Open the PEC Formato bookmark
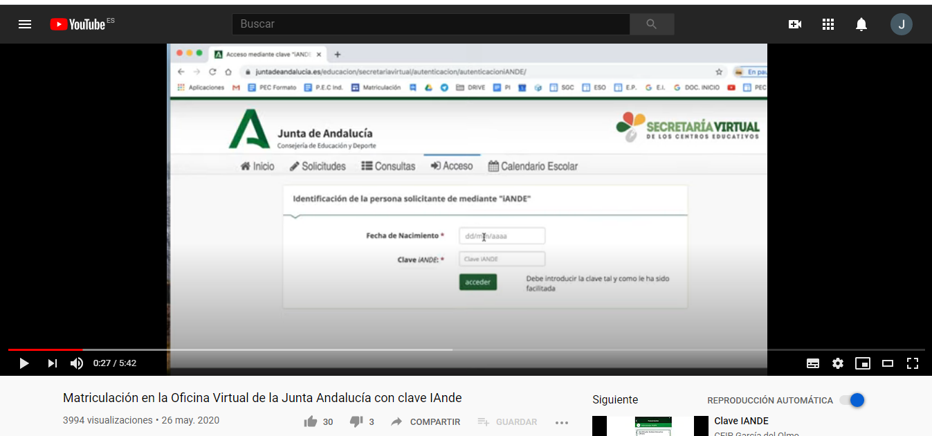 (272, 87)
